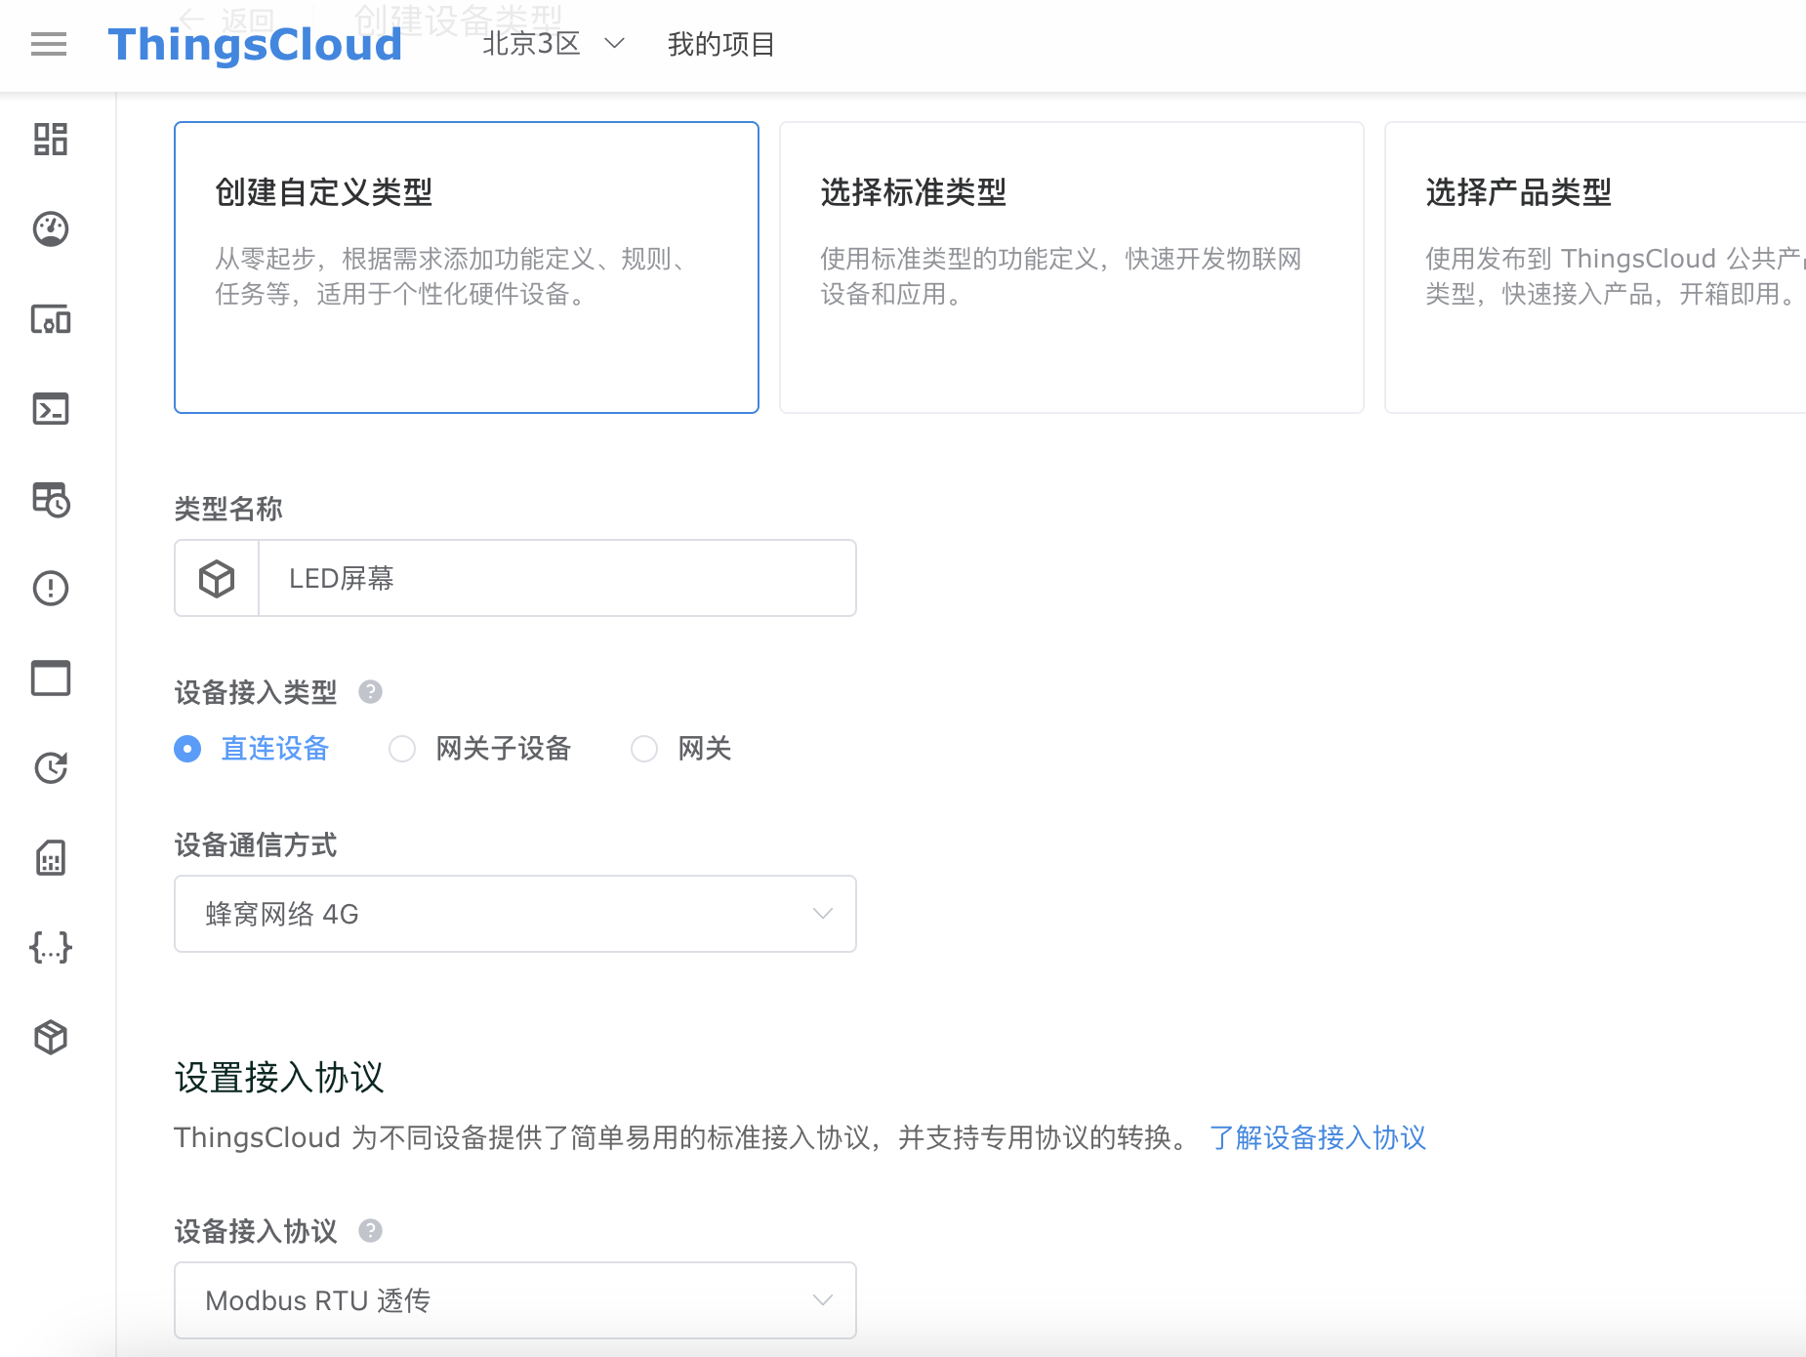
Task: Show help for 设备接入类型
Action: (x=370, y=692)
